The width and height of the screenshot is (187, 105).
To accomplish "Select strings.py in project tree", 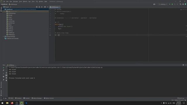I will pos(10,27).
